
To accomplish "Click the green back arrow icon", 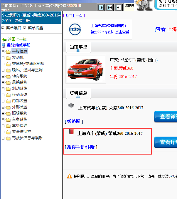I will tap(4, 40).
